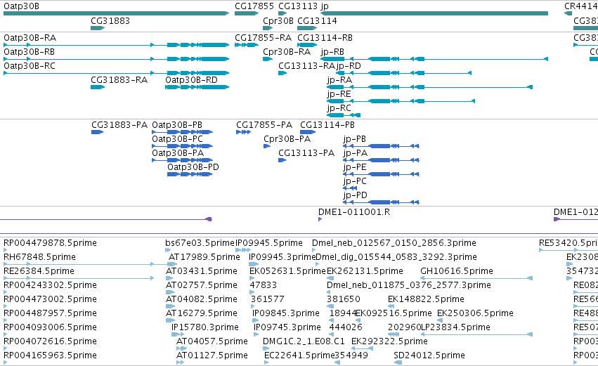Screen dimensions: 598x366
Task: Click the Dmel_dig_015544_0583_3292.3prime label
Action: pyautogui.click(x=396, y=257)
